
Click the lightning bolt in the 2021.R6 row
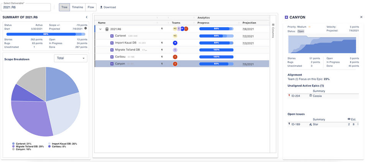point(162,29)
